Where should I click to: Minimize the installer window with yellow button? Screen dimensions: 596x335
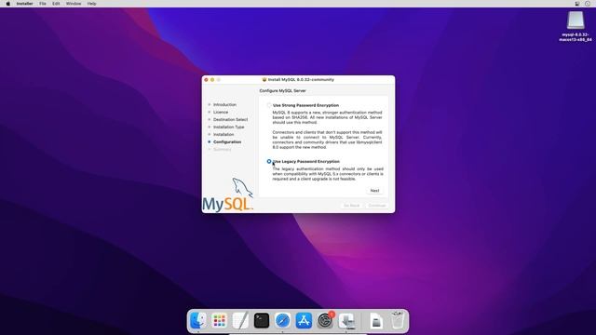tap(212, 80)
